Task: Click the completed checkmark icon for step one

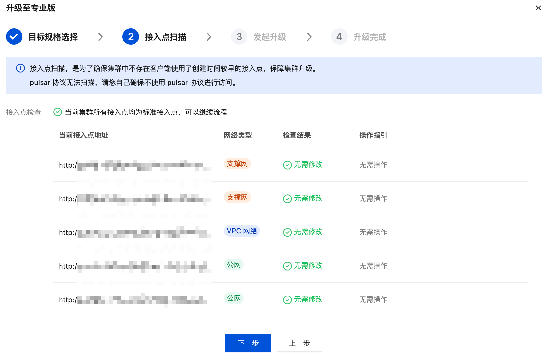Action: (14, 37)
